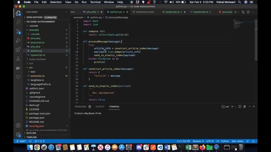Change encoding via UTF-8 status item
This screenshot has height=152, width=271.
coord(210,141)
